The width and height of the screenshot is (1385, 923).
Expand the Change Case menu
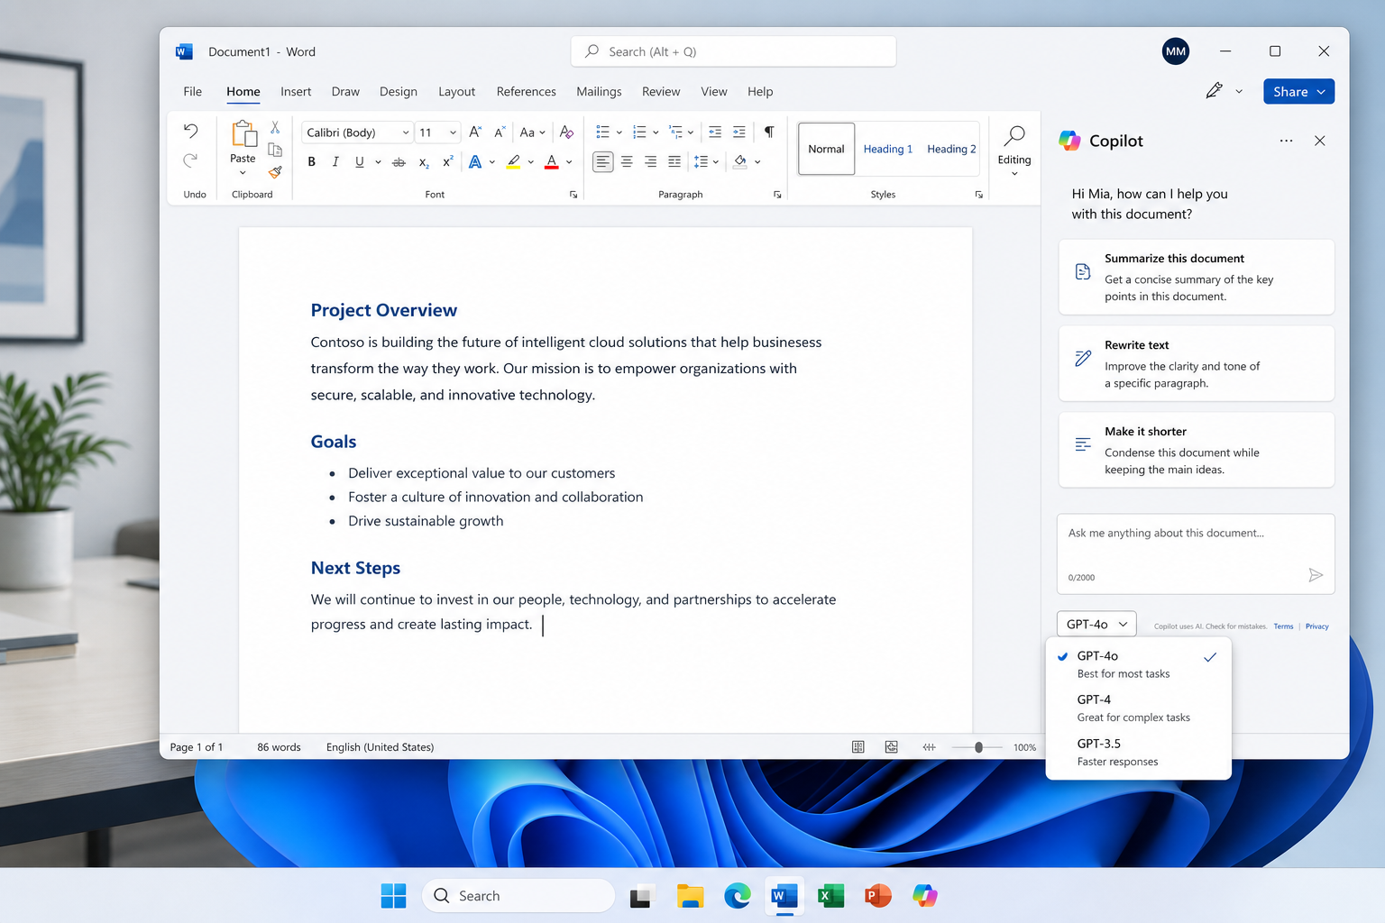pos(533,133)
